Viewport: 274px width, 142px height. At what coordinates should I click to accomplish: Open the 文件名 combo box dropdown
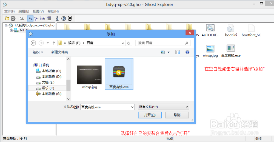[132, 107]
